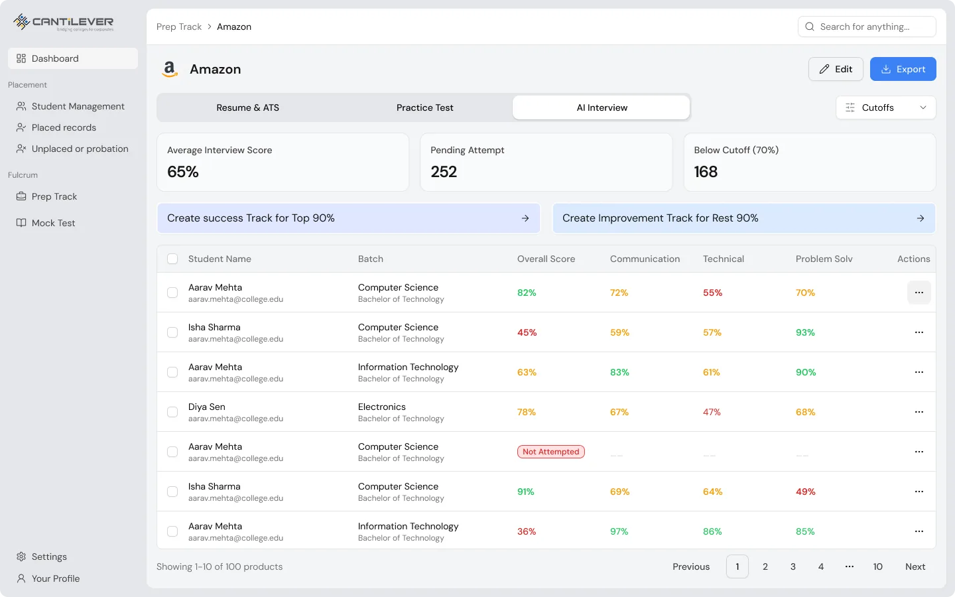The width and height of the screenshot is (955, 597).
Task: Open actions menu for 63% score row
Action: click(x=919, y=372)
